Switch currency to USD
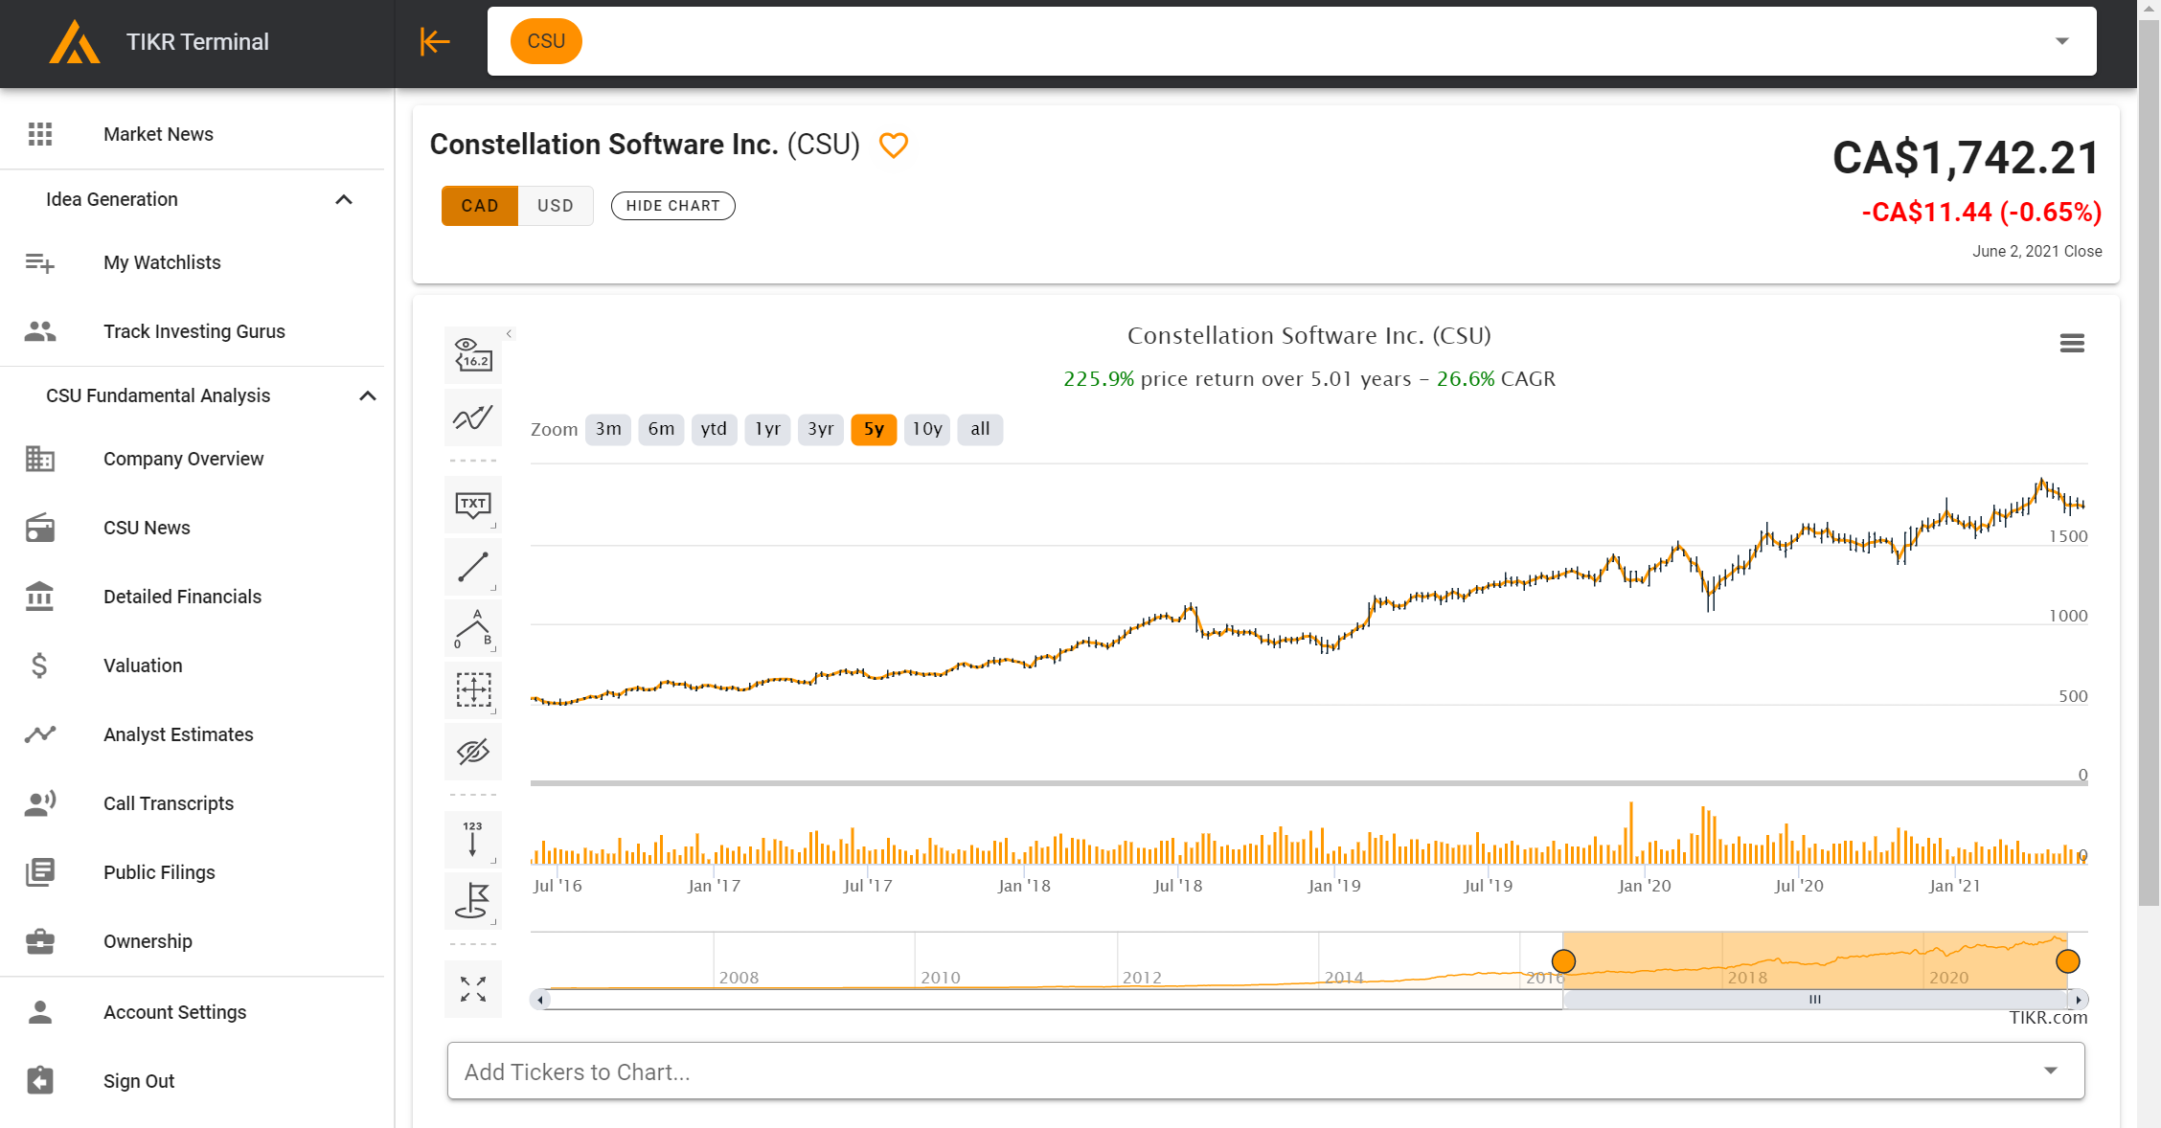This screenshot has width=2161, height=1128. 556,205
